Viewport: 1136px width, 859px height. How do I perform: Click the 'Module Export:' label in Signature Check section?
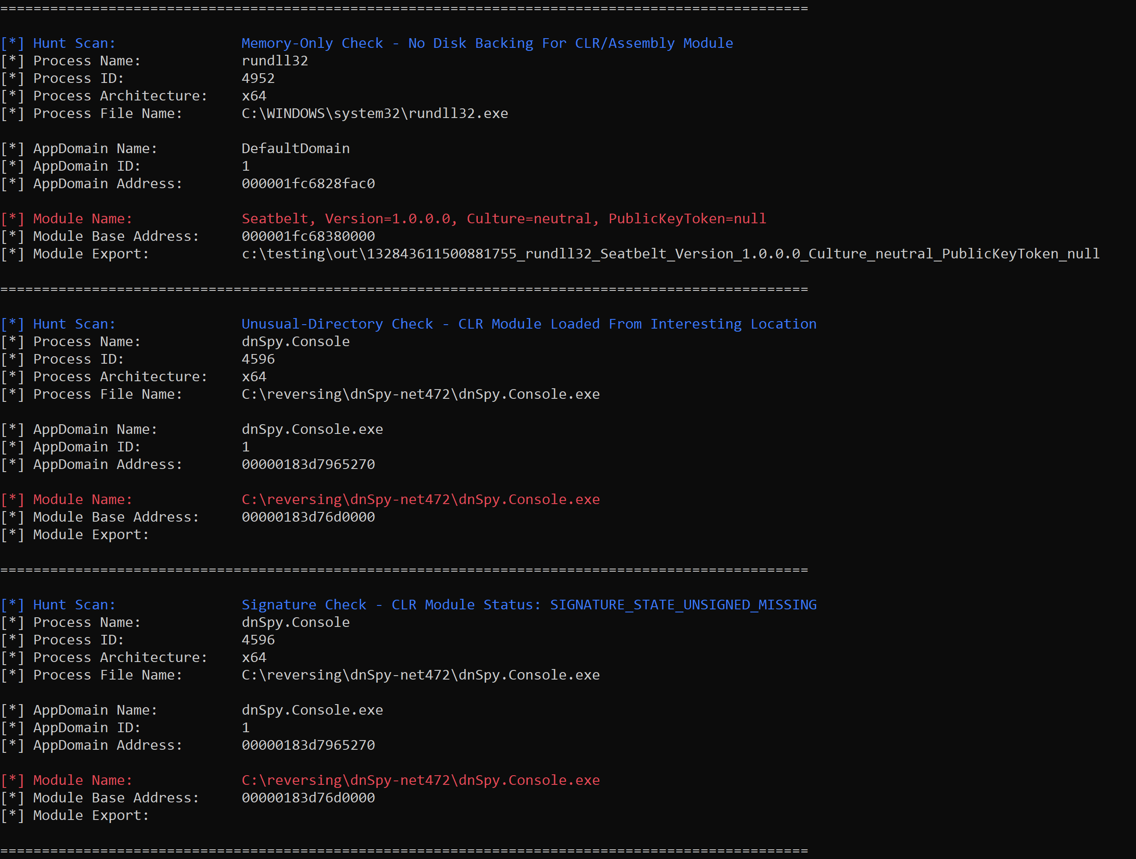(x=91, y=816)
